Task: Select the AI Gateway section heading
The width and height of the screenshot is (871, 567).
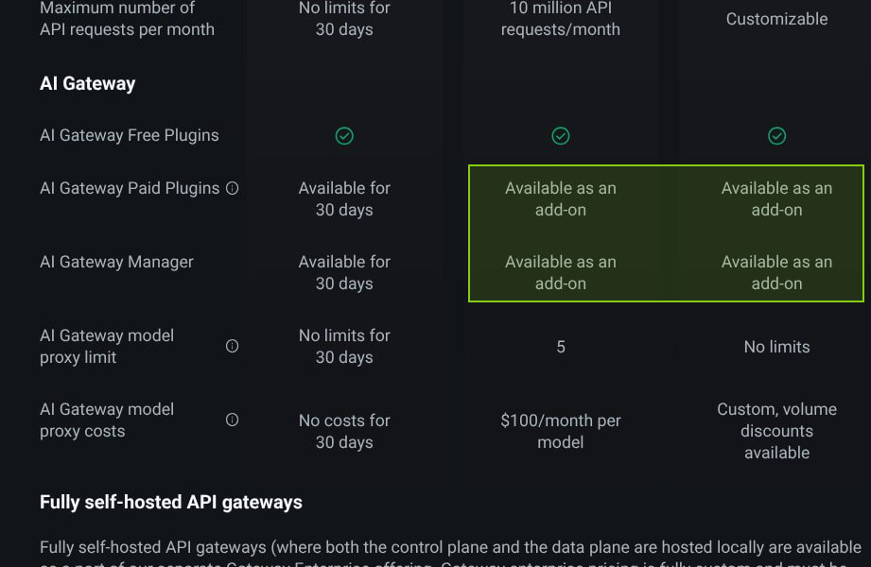Action: pos(88,84)
